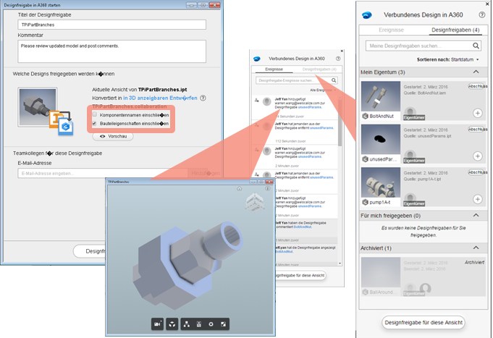Viewport: 493px width, 338px height.
Task: Open the model browser tree icon in viewer
Action: pyautogui.click(x=187, y=324)
